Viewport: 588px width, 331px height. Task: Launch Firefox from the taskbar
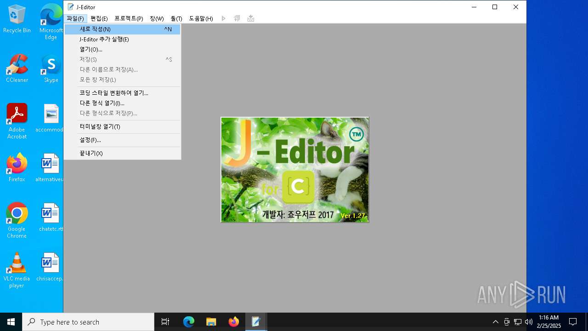(x=234, y=322)
